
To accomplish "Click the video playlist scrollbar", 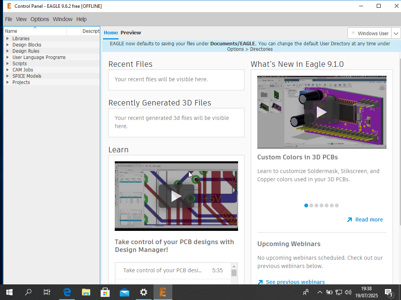I will point(234,273).
